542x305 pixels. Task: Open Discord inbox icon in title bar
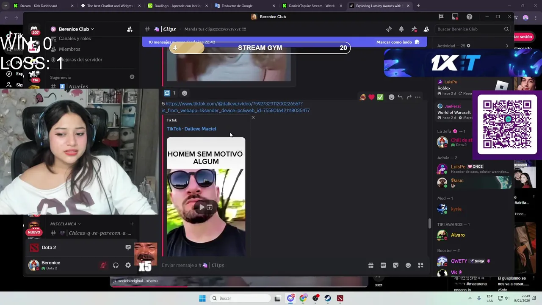coord(455,17)
